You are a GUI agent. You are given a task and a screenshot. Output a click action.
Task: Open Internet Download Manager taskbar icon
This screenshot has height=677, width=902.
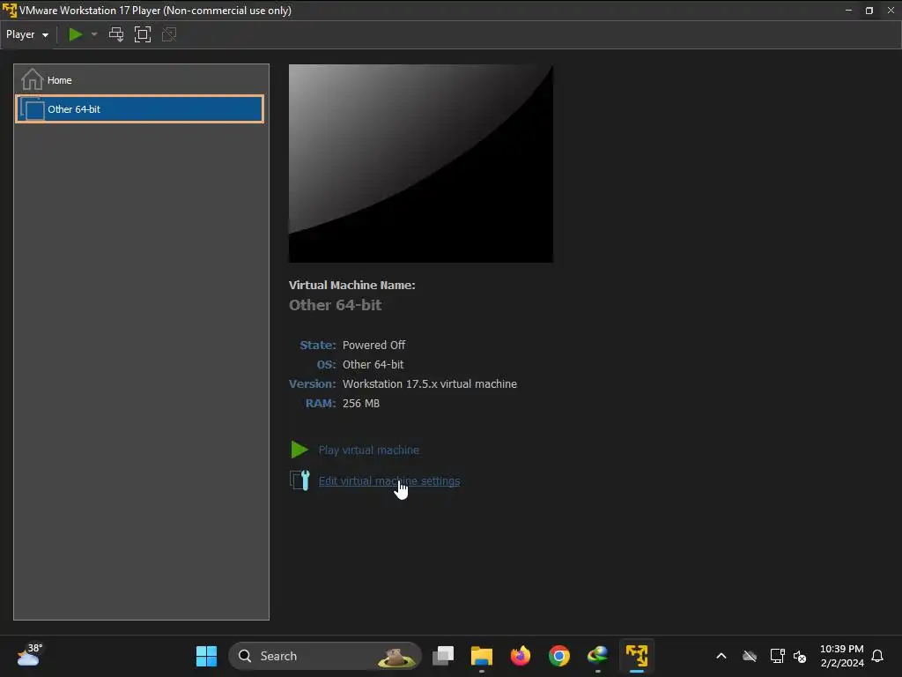coord(598,656)
